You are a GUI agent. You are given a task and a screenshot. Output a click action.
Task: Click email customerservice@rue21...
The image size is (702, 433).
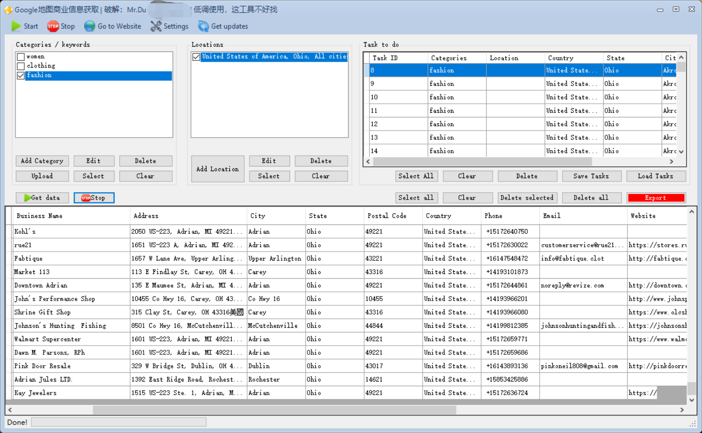(x=582, y=245)
